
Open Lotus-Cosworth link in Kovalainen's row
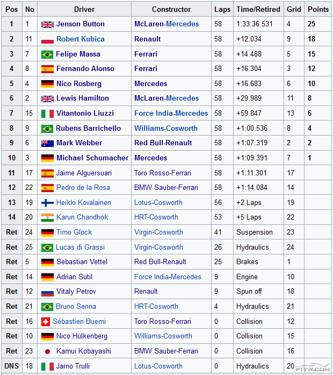(x=158, y=203)
